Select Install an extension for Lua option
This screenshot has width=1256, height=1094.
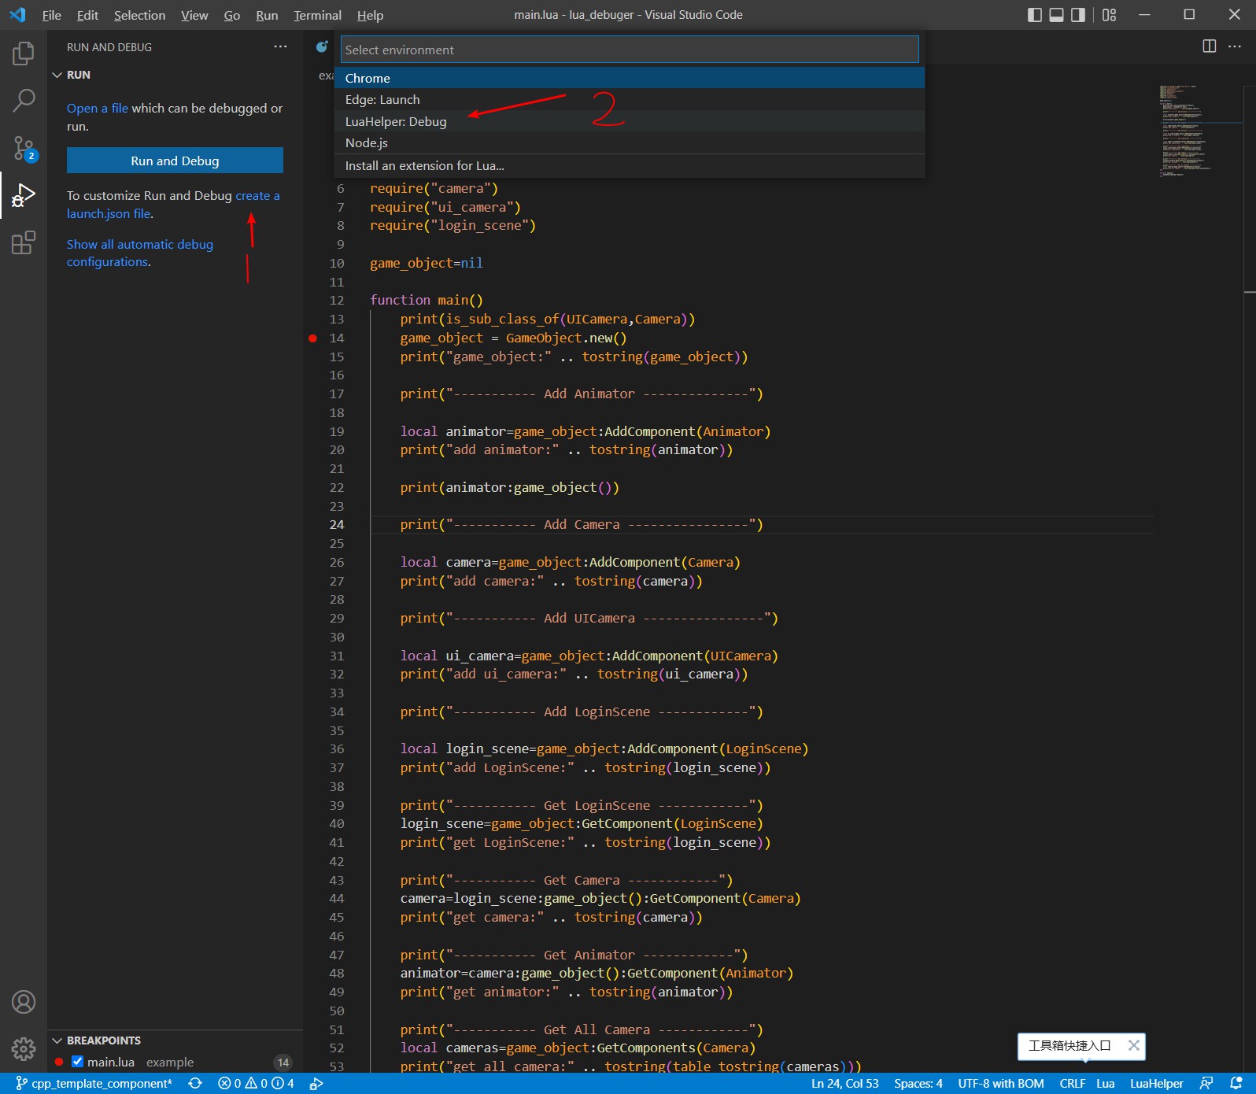coord(630,165)
